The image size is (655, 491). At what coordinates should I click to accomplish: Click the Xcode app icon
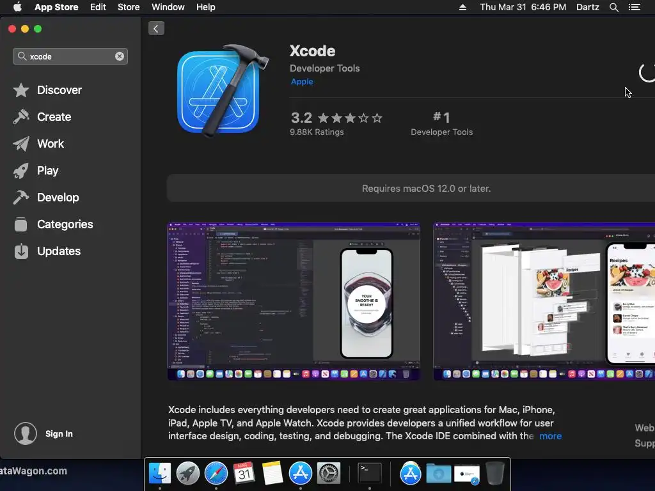pos(222,91)
